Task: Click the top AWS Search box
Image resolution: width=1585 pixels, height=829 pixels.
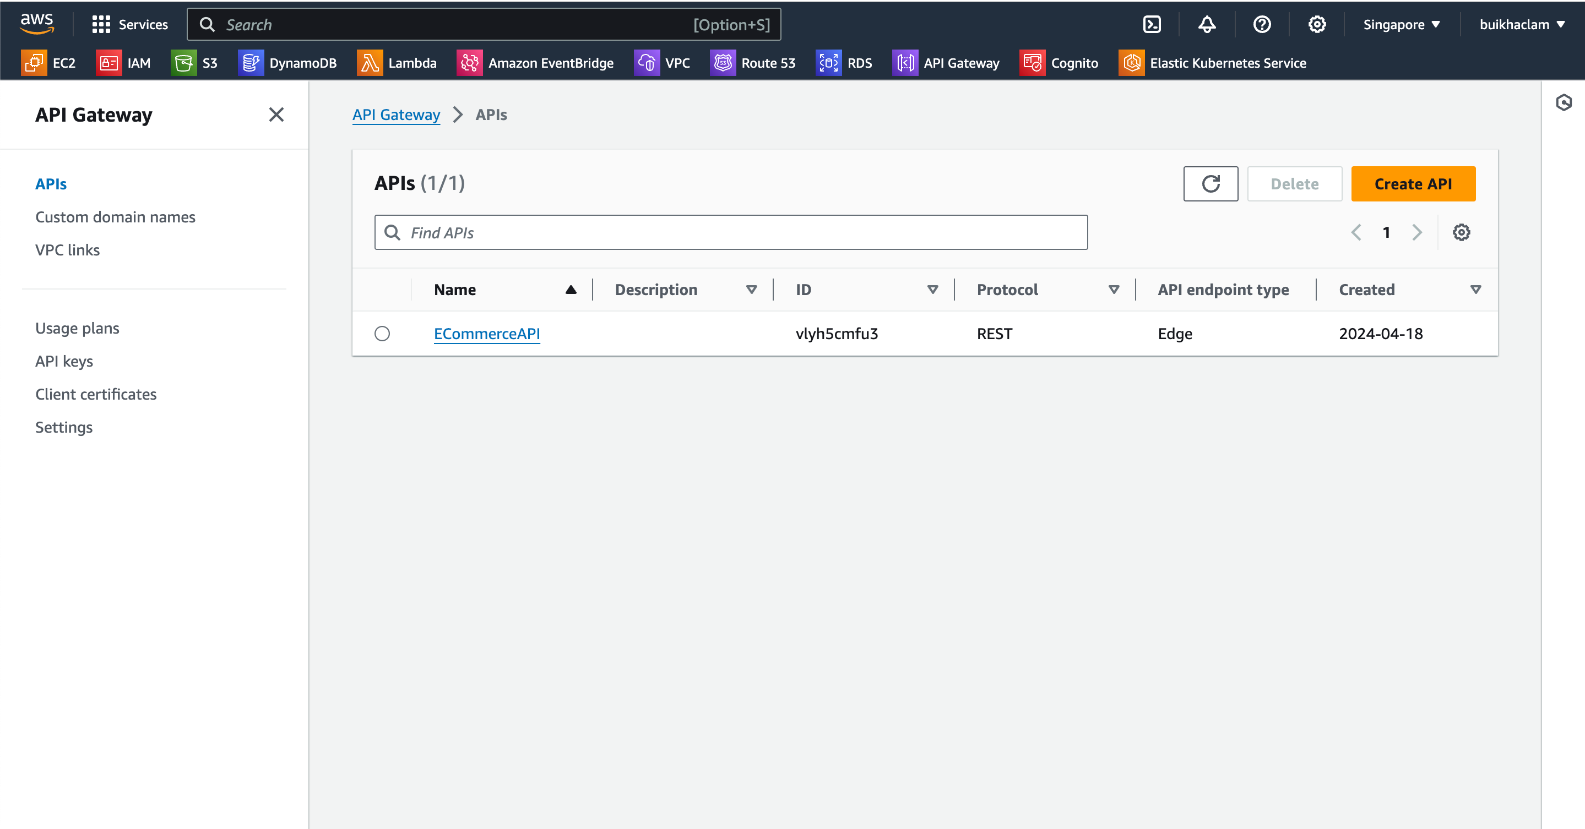Action: (x=484, y=25)
